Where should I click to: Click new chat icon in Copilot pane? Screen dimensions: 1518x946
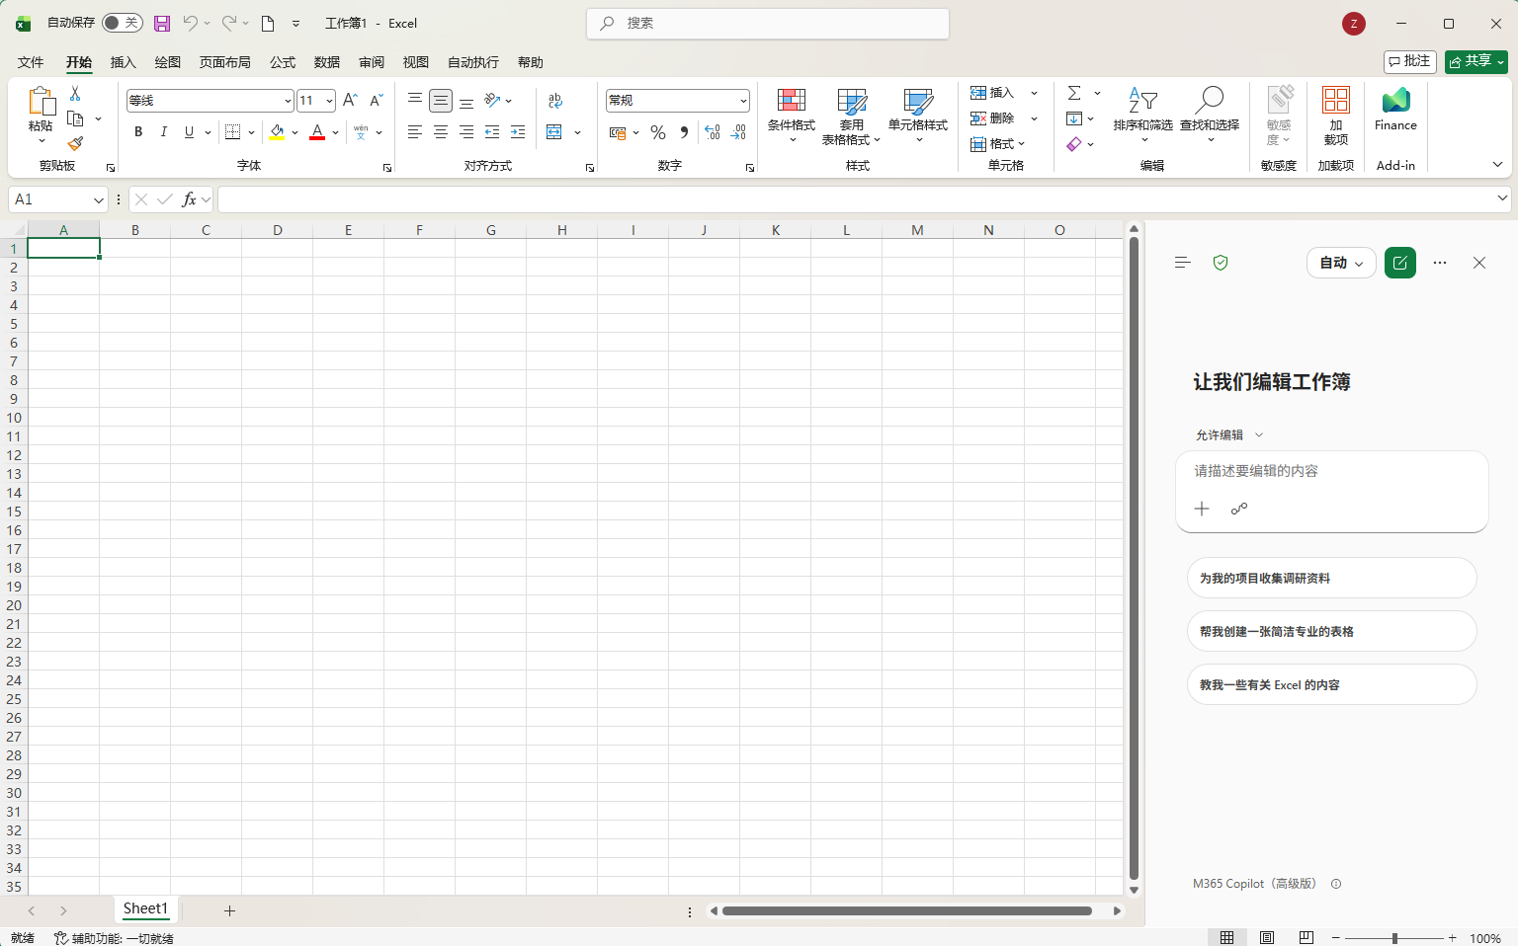(1400, 263)
